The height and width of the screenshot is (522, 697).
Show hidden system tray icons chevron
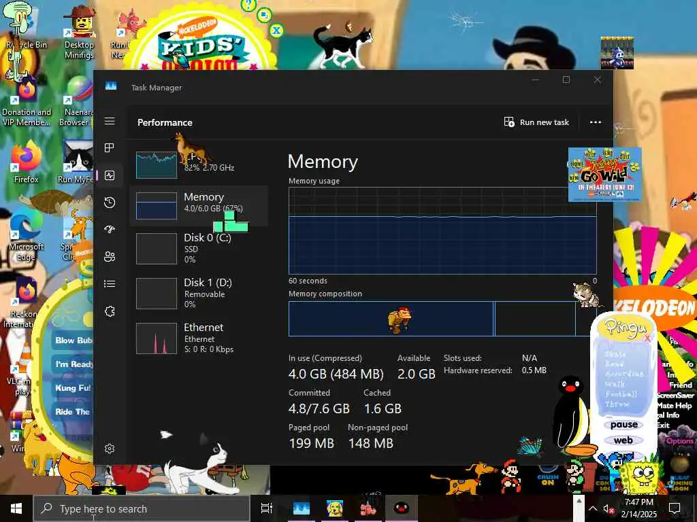coord(593,508)
